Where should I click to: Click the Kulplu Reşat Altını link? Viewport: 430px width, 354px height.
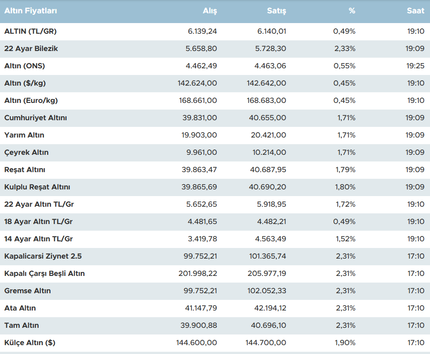click(37, 187)
